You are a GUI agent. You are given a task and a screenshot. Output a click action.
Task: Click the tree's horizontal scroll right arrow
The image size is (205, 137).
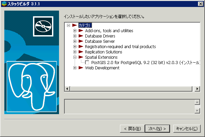click(197, 89)
